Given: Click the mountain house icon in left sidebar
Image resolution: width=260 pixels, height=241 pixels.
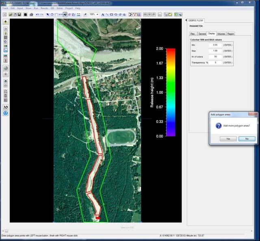Looking at the screenshot, I should [5, 56].
